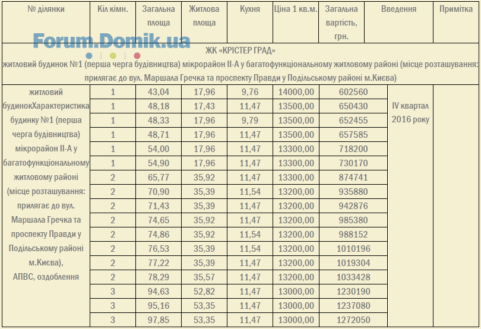Click total area cell 76,53
The width and height of the screenshot is (481, 329).
159,249
